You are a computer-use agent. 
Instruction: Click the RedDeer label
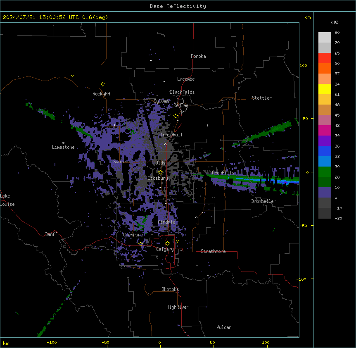pyautogui.click(x=182, y=105)
